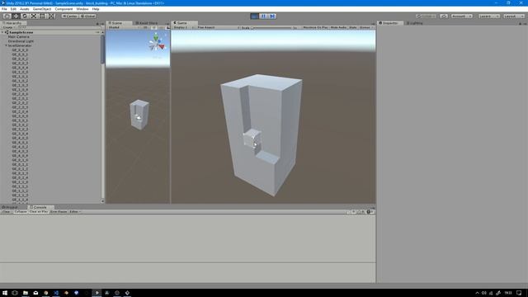Click the Pause button
Screen dimensions: 528x297
pyautogui.click(x=263, y=16)
